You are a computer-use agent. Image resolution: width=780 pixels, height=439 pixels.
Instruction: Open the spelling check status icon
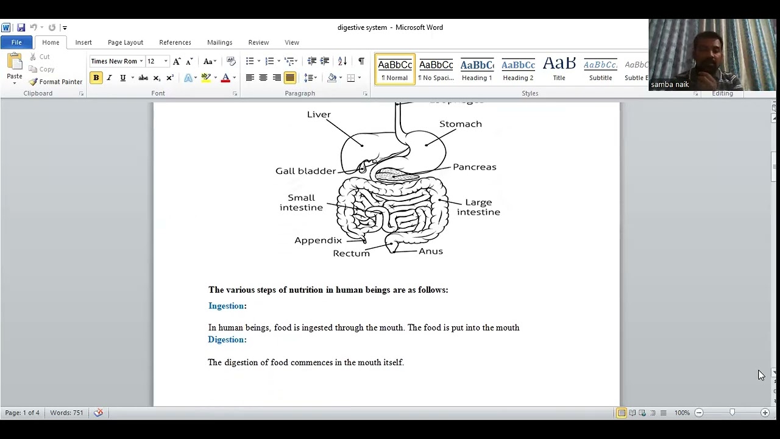pos(98,413)
